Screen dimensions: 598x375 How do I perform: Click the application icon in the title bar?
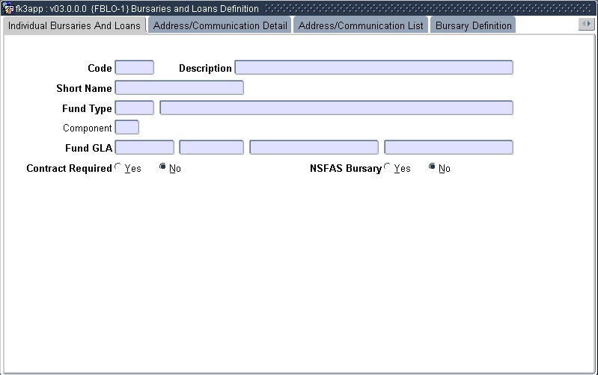8,8
